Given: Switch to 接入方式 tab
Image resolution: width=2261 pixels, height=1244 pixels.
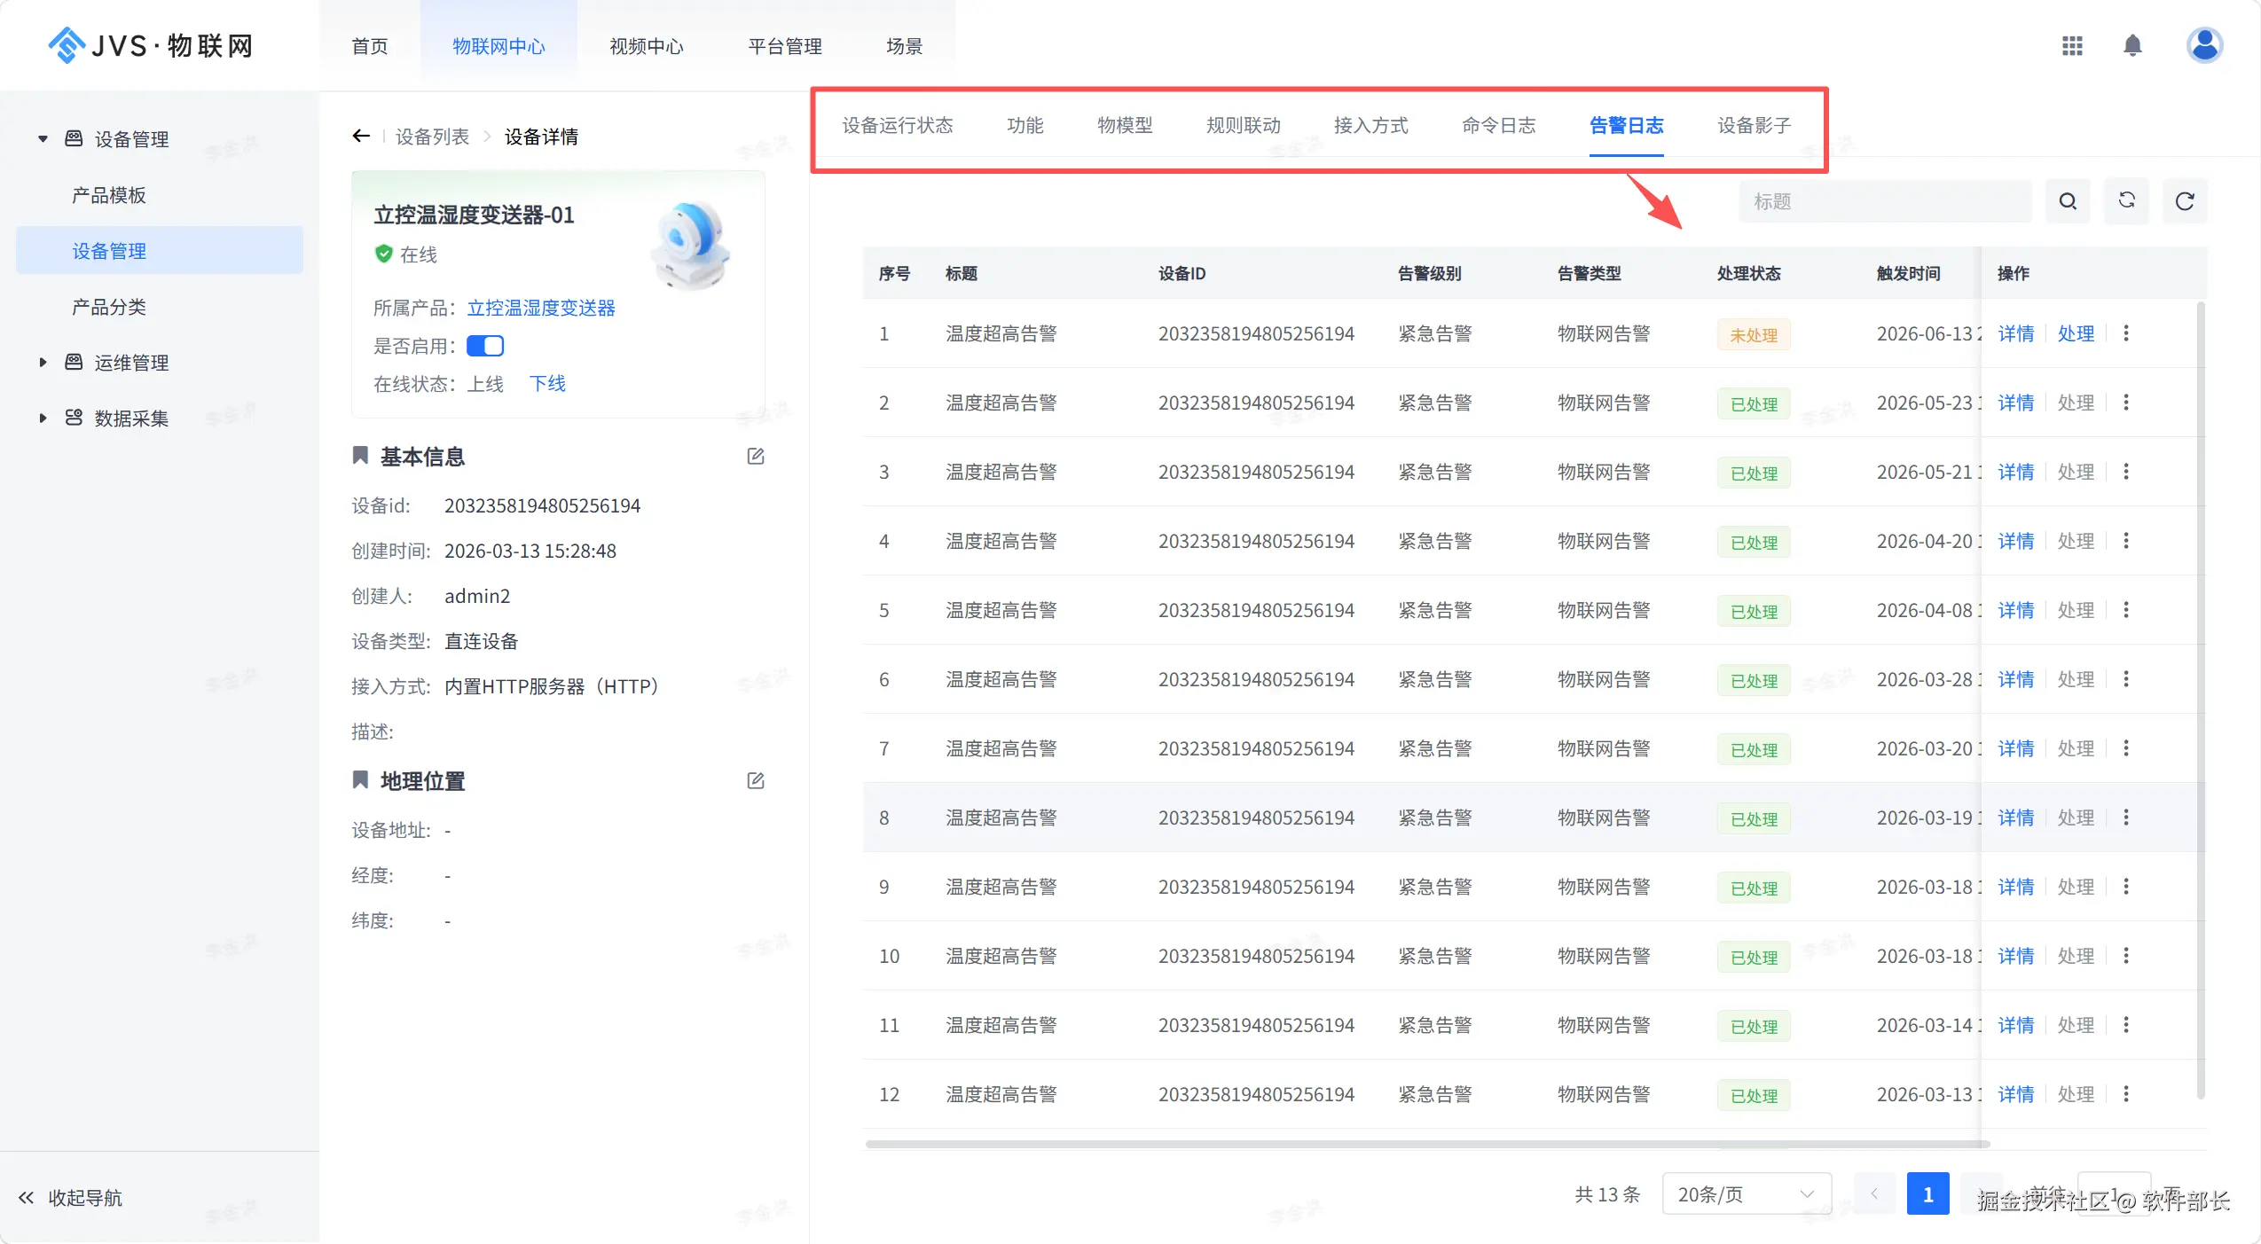Looking at the screenshot, I should [1371, 126].
